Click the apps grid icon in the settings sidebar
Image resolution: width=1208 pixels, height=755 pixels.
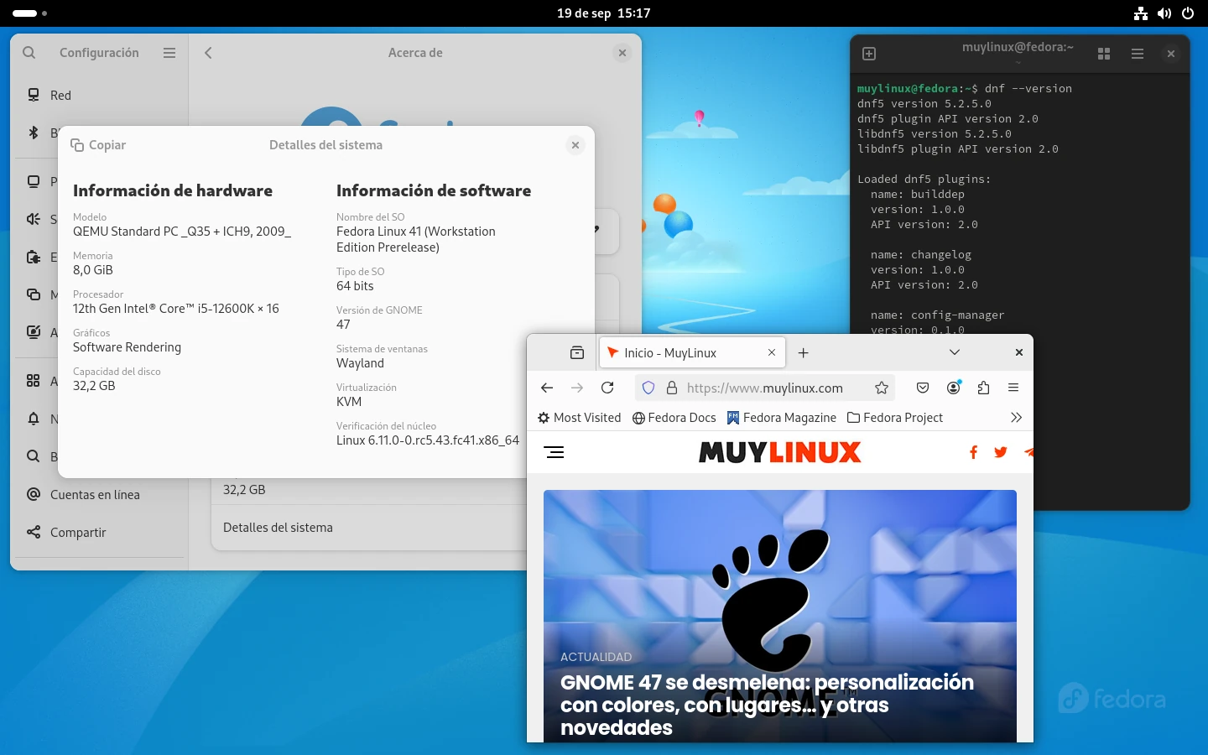[x=34, y=381]
